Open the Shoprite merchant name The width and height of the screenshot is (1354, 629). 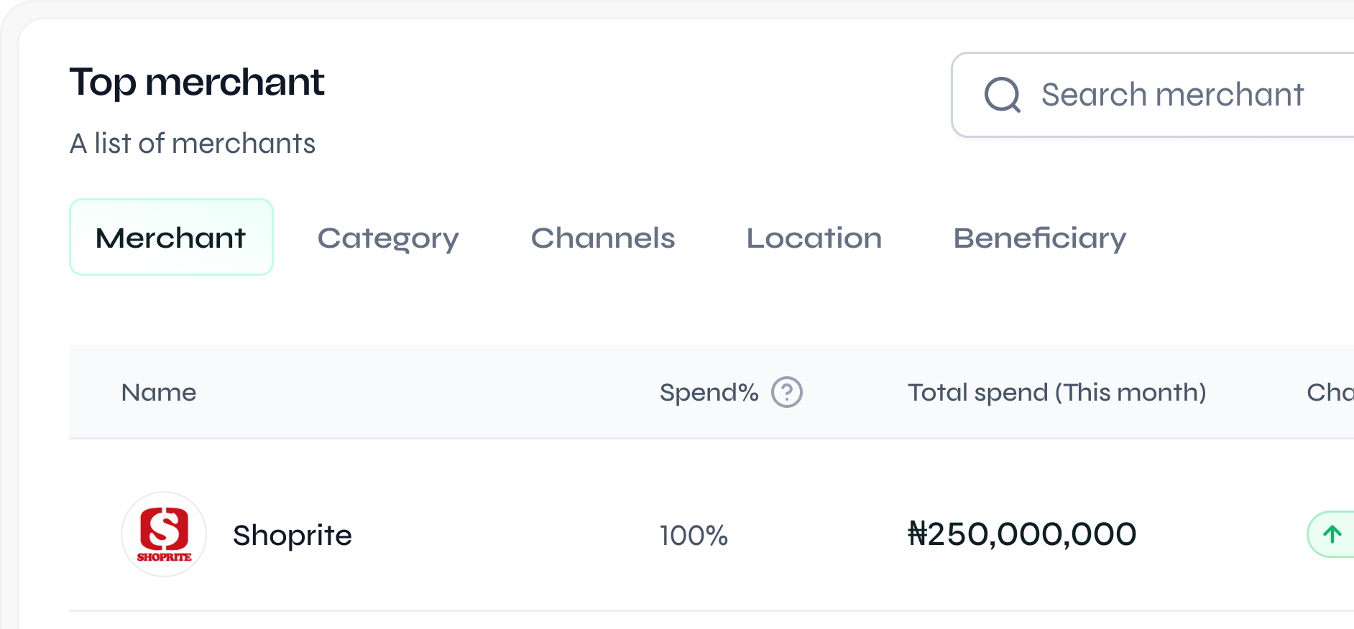coord(293,536)
